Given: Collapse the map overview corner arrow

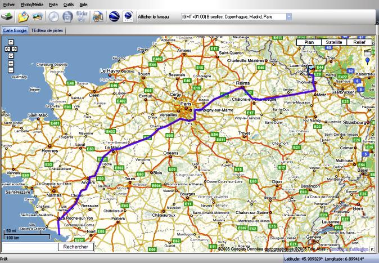Looking at the screenshot, I should [372, 249].
